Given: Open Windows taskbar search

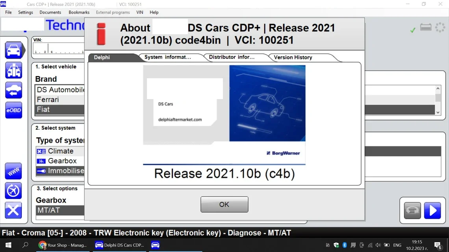Looking at the screenshot, I should tap(26, 245).
